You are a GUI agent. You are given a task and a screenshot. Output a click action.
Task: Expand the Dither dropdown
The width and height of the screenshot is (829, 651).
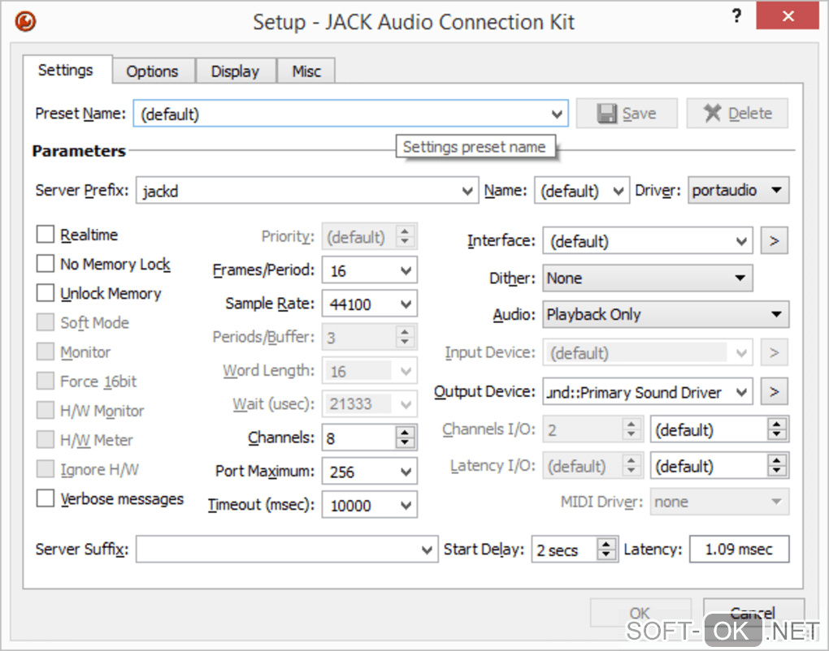[647, 278]
